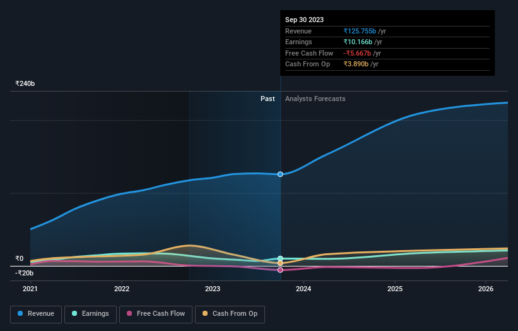Click the ₹125.755b revenue value in tooltip
This screenshot has height=331, width=518.
[360, 31]
